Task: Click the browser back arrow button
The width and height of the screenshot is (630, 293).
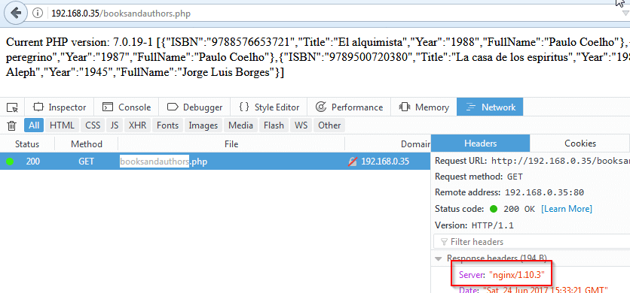Action: pyautogui.click(x=16, y=14)
